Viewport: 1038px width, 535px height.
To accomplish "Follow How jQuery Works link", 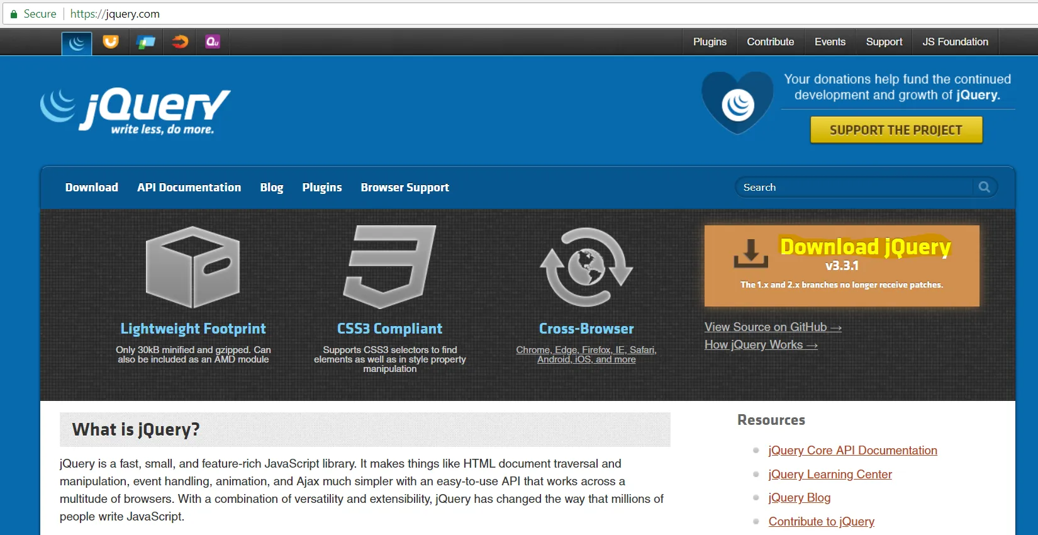I will [761, 345].
